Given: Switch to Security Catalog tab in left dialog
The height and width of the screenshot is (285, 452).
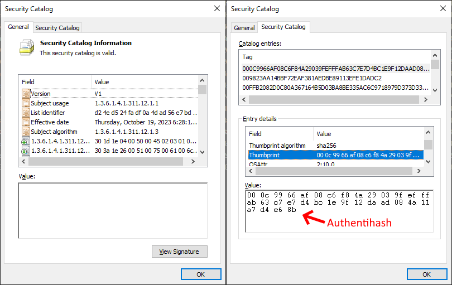Looking at the screenshot, I should [x=57, y=28].
